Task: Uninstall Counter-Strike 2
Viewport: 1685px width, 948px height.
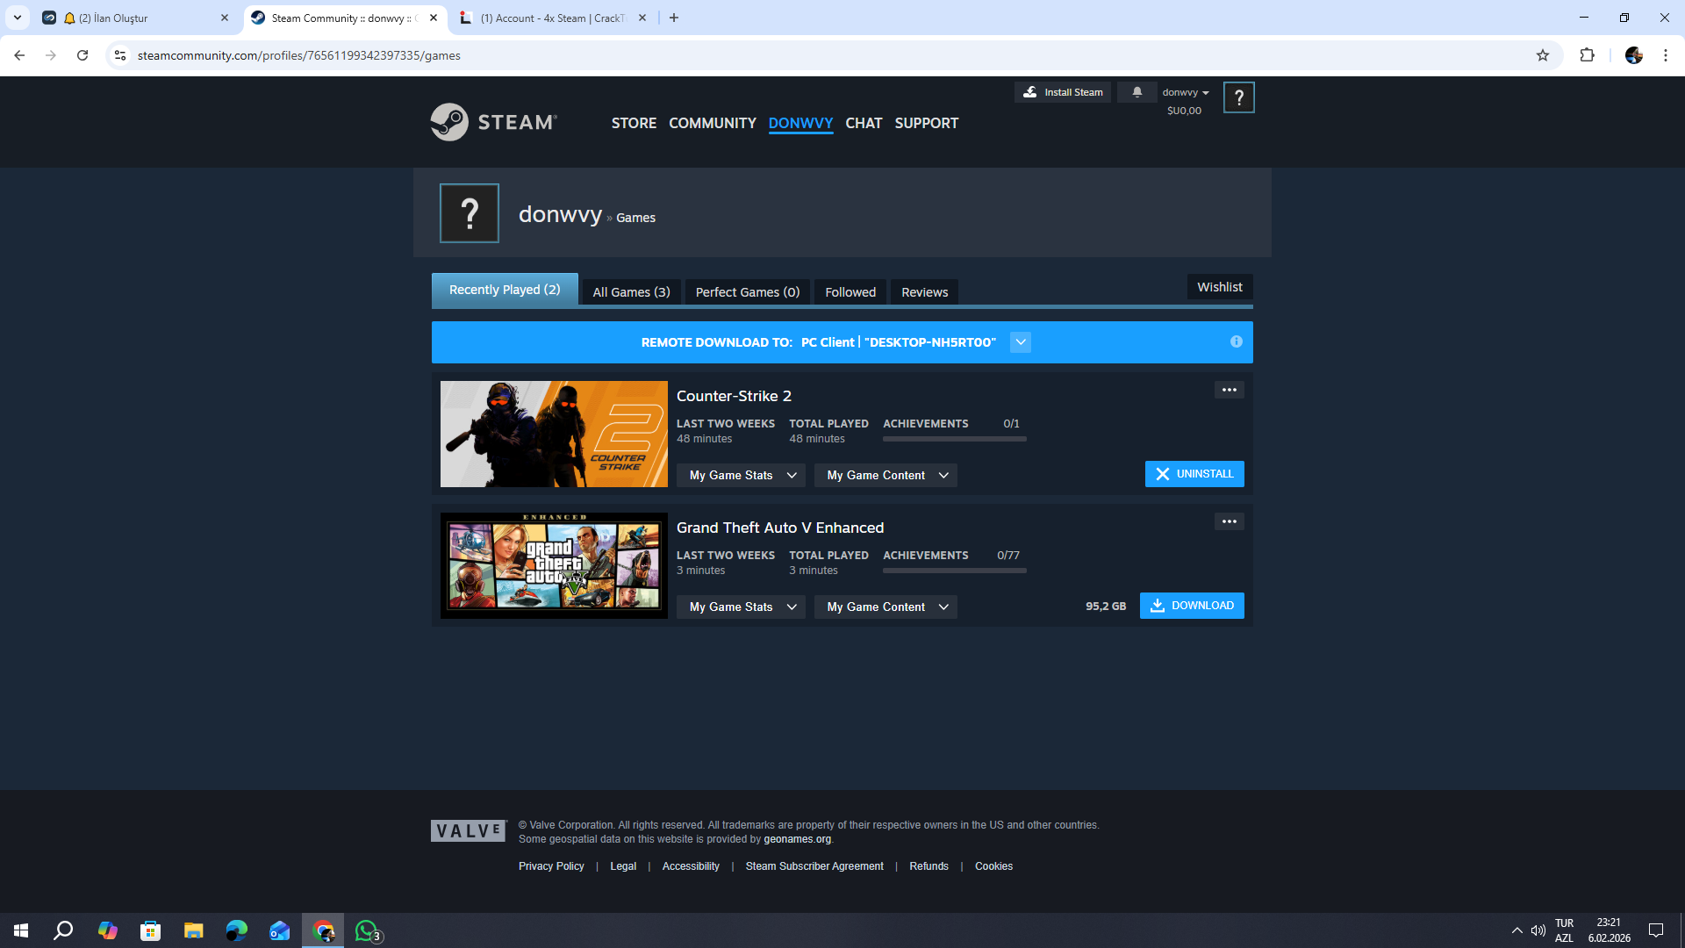Action: (x=1194, y=474)
